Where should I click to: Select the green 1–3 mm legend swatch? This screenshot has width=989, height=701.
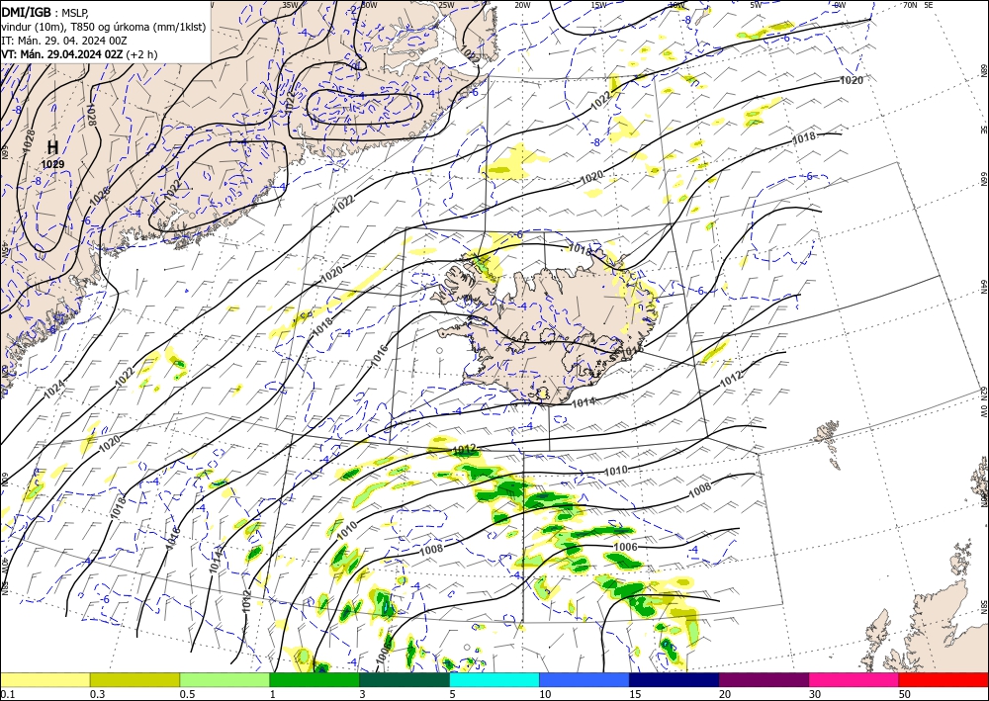(x=315, y=679)
